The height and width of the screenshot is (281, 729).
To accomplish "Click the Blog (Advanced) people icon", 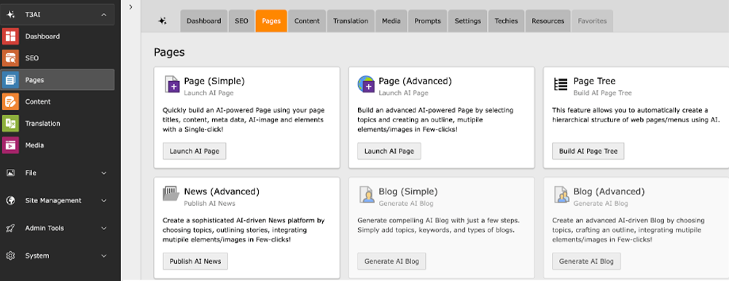I will [561, 194].
